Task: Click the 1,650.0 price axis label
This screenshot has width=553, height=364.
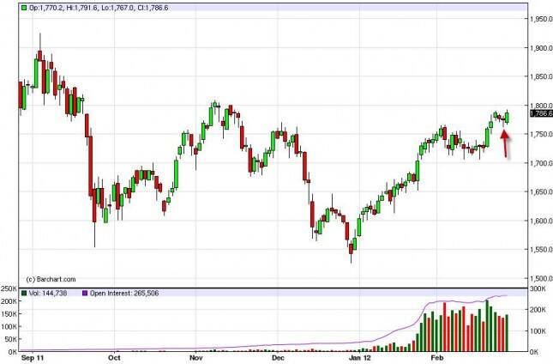Action: click(x=541, y=191)
